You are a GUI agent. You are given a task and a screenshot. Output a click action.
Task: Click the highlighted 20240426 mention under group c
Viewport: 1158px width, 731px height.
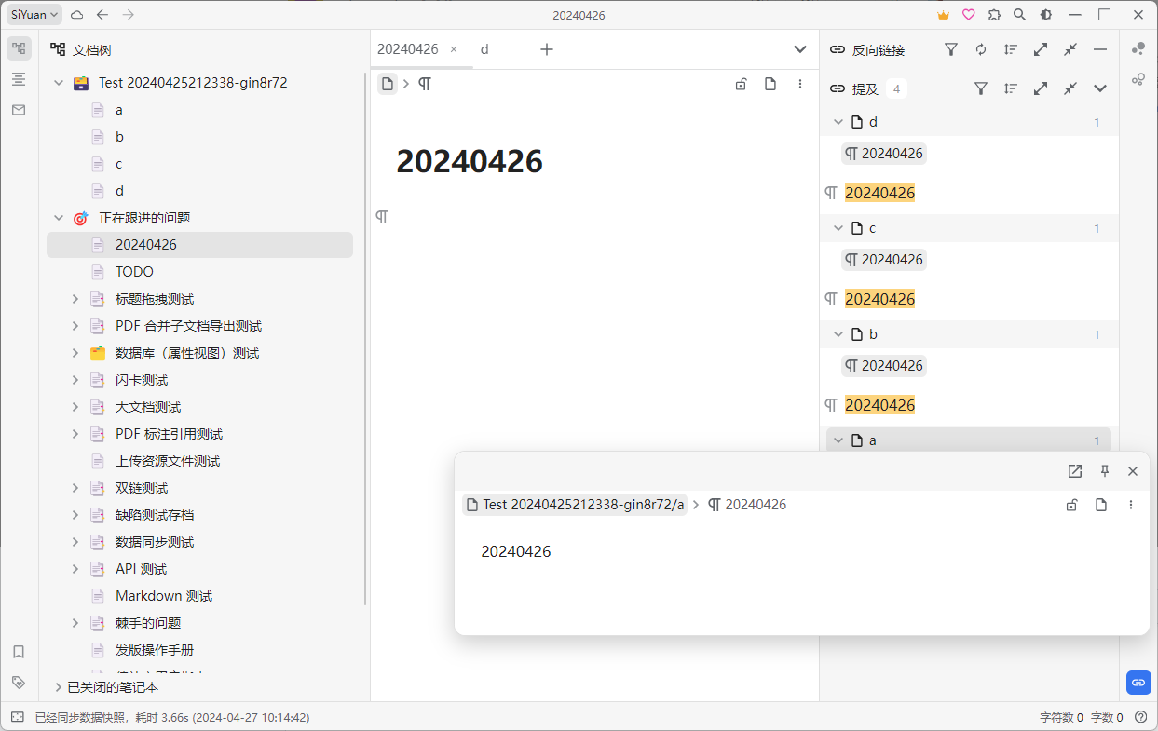(x=879, y=299)
